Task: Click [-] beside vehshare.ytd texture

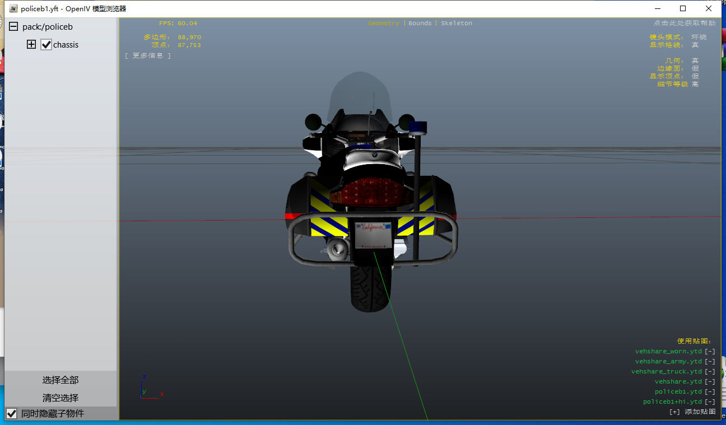Action: 710,382
